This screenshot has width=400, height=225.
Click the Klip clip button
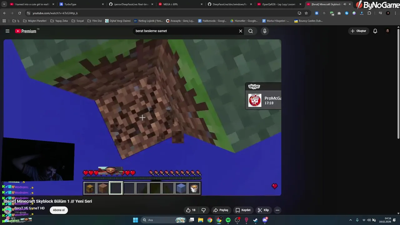263,210
